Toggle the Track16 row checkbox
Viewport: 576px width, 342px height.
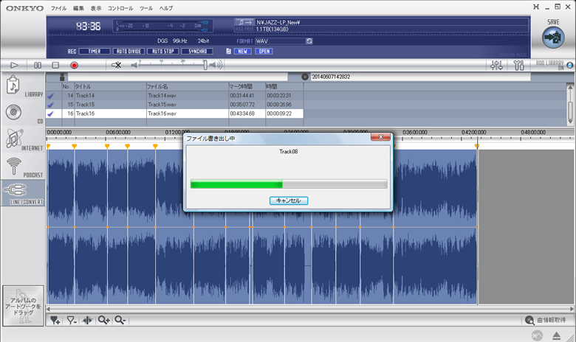pyautogui.click(x=51, y=114)
